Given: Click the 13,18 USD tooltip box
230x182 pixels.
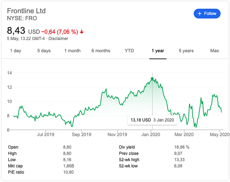Looking at the screenshot, I should pos(152,120).
